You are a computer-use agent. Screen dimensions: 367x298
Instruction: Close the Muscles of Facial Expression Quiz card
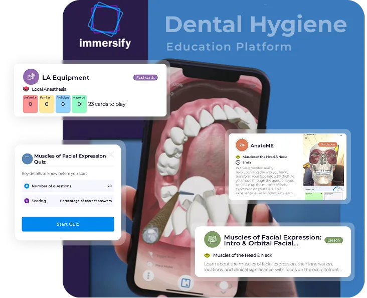[x=111, y=155]
